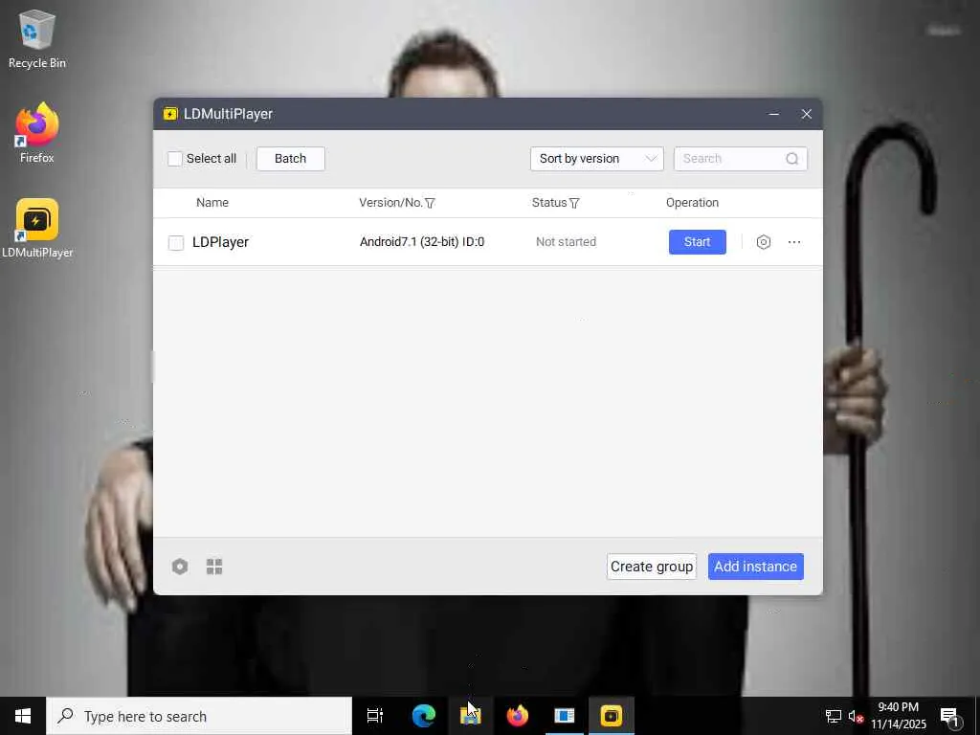
Task: Switch to grid view icon at bottom
Action: coord(214,567)
